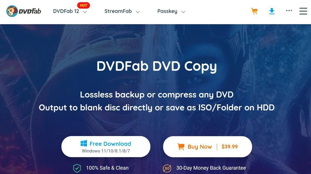The width and height of the screenshot is (311, 174).
Task: Select the StreamFab menu item
Action: (x=118, y=11)
